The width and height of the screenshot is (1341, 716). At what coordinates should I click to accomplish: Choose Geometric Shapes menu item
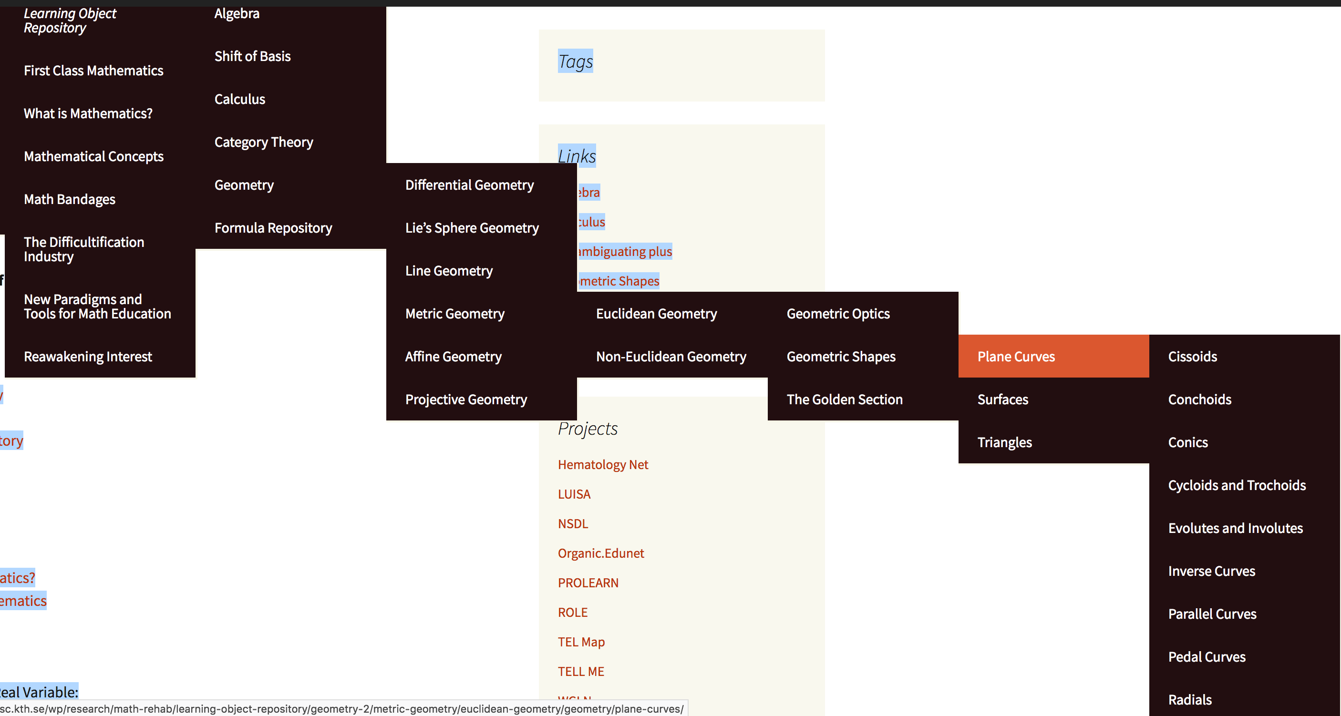[x=841, y=357]
